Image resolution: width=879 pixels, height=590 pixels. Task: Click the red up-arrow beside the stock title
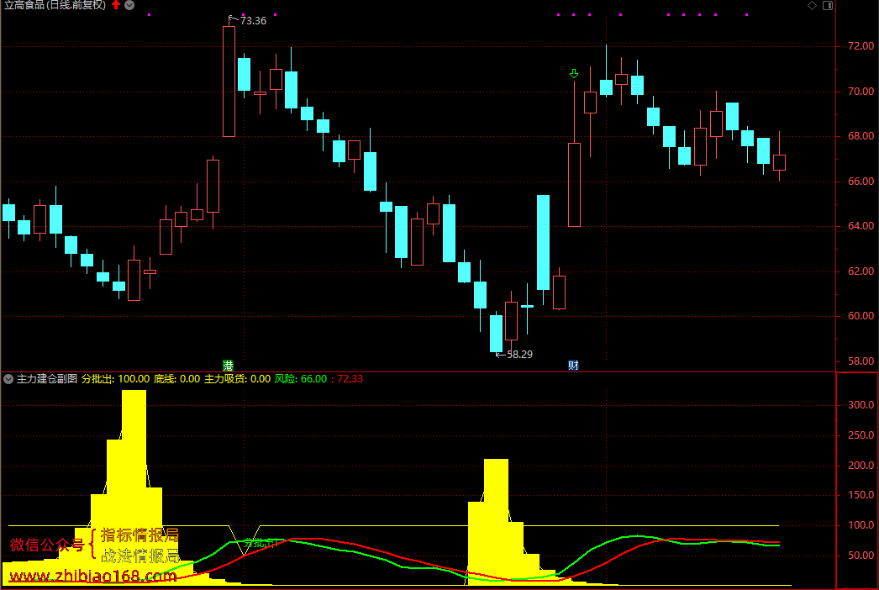point(116,5)
